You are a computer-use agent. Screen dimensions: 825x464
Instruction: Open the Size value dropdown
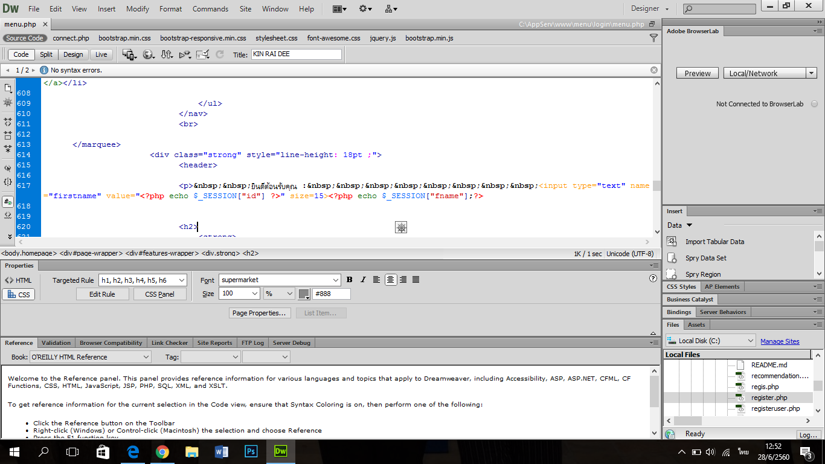[x=239, y=294]
